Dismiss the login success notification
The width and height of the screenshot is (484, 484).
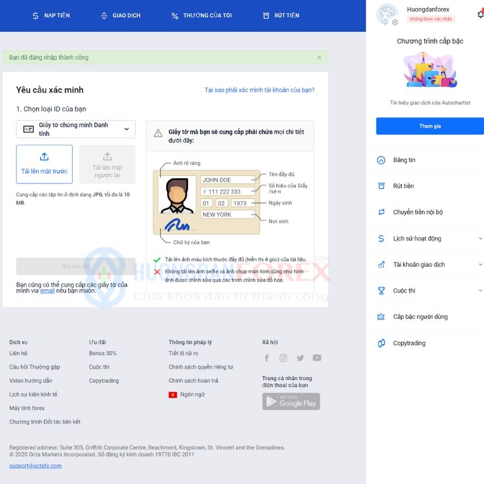[x=319, y=58]
